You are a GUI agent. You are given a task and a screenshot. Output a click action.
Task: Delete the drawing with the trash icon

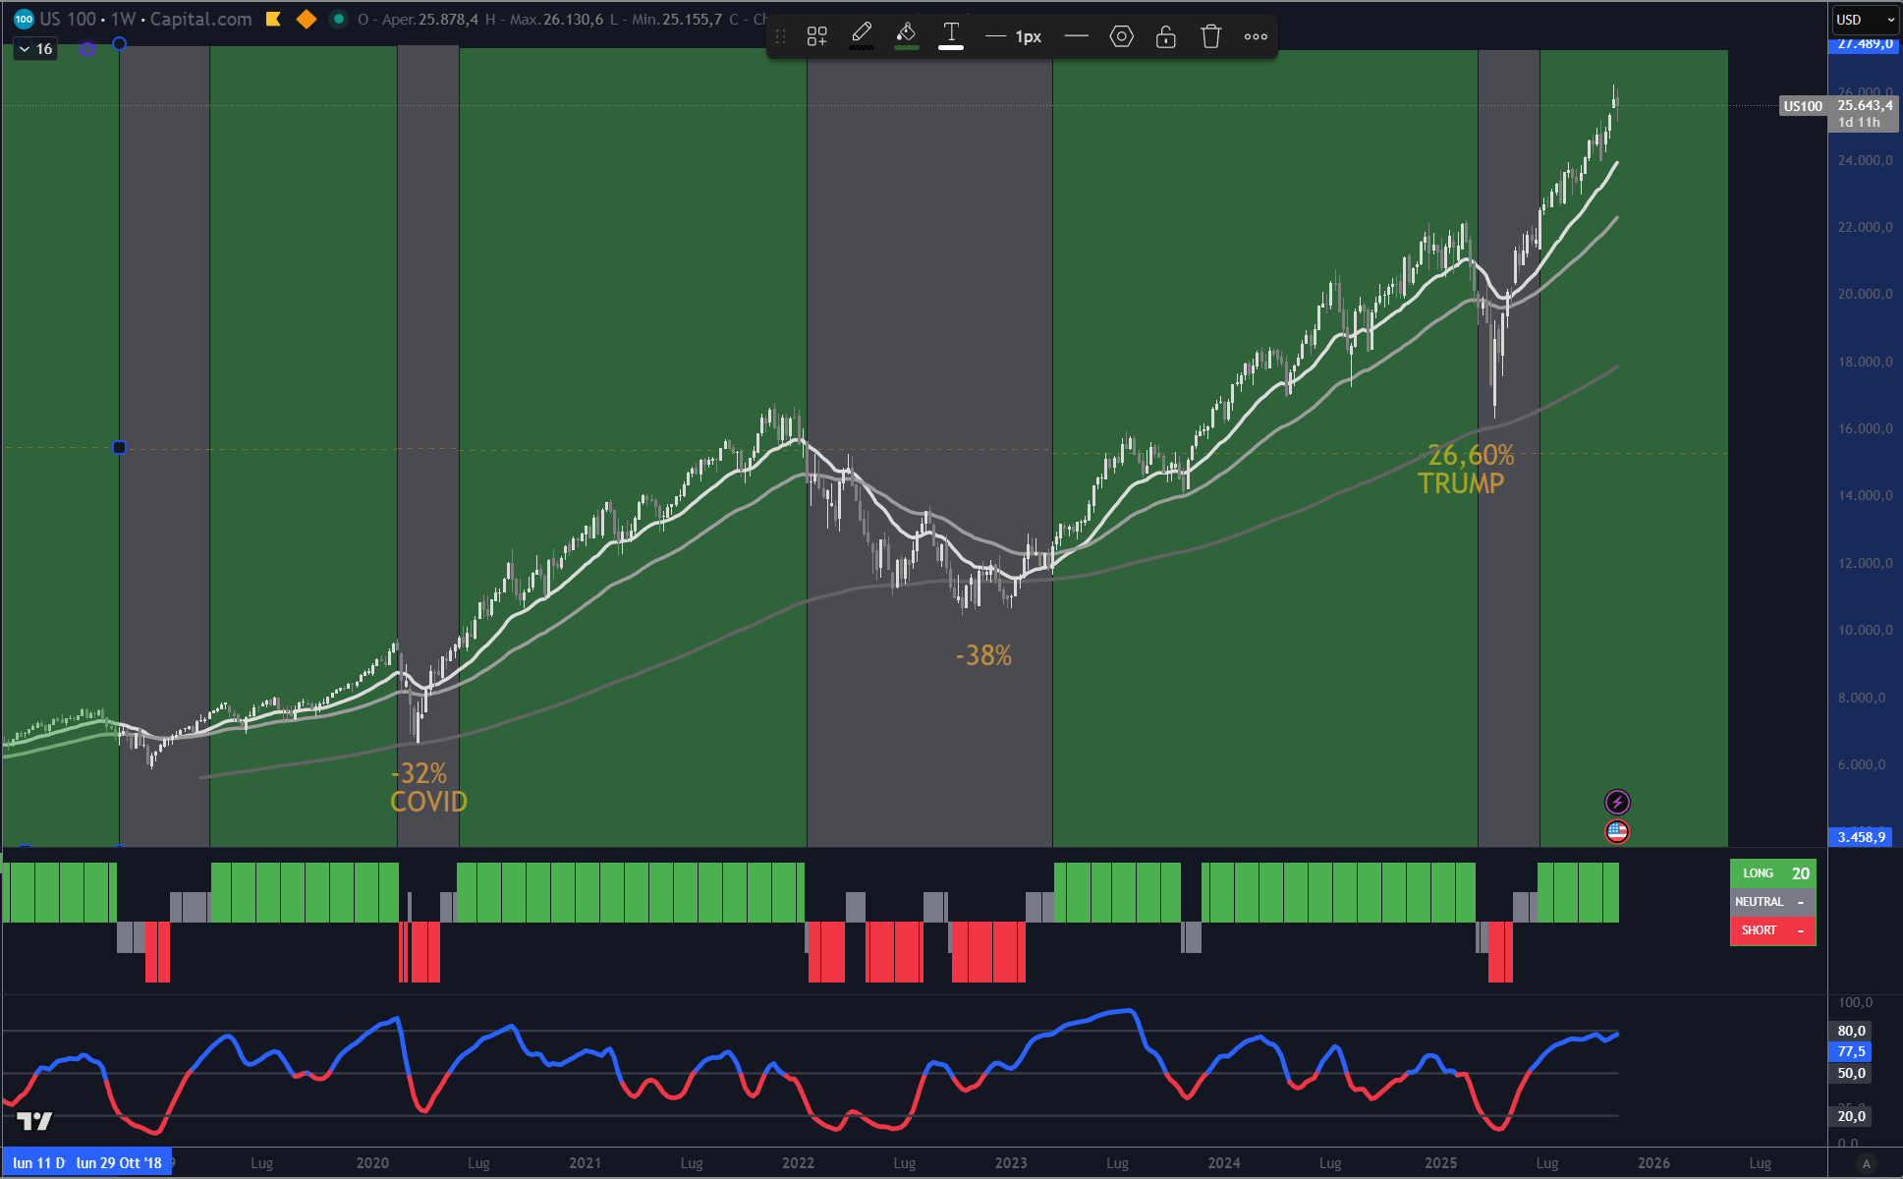click(1210, 36)
